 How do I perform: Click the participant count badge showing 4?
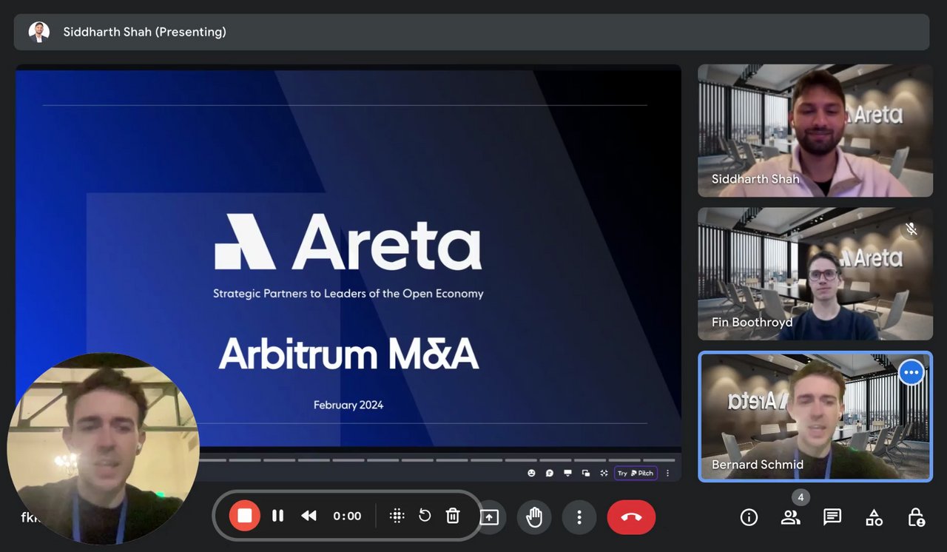[x=800, y=497]
